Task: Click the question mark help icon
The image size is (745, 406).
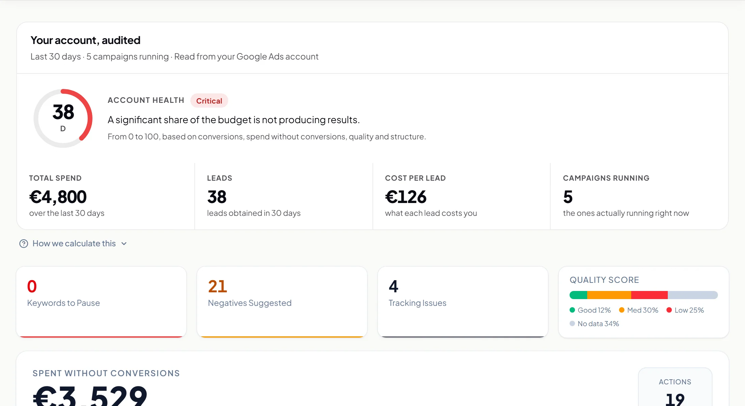Action: (24, 244)
